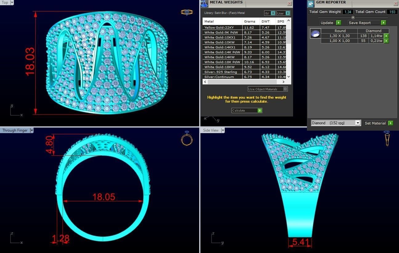Click the Save Report button
Image resolution: width=399 pixels, height=253 pixels.
(x=364, y=23)
